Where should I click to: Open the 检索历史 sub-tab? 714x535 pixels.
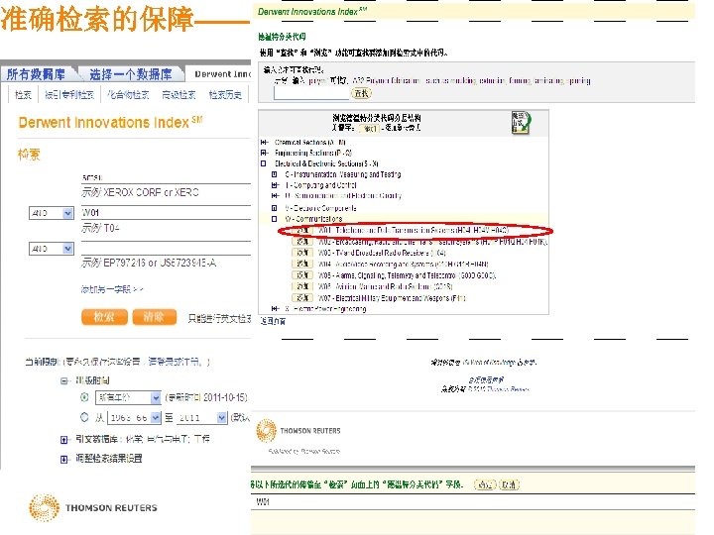click(225, 95)
